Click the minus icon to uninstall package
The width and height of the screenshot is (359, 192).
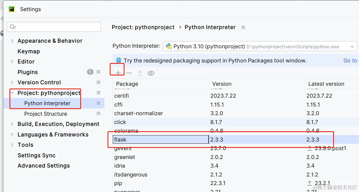pos(129,73)
